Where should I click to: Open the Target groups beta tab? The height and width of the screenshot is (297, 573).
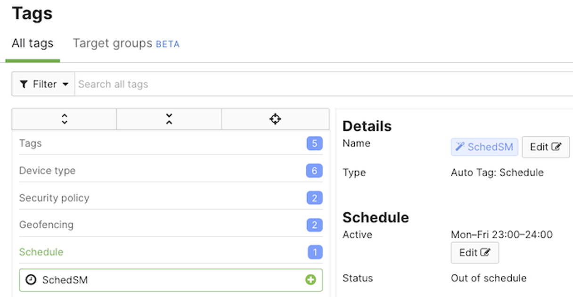tap(126, 43)
